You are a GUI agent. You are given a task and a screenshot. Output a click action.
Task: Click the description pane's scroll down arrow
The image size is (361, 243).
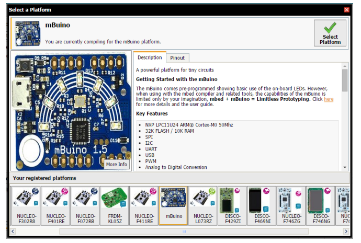[345, 167]
